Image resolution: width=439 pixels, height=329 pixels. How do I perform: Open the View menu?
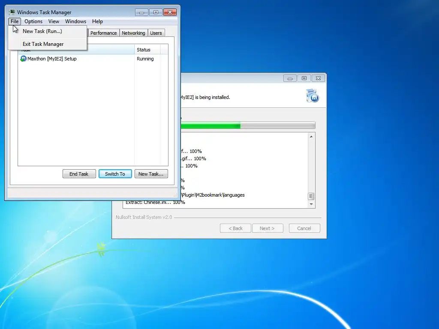coord(54,21)
